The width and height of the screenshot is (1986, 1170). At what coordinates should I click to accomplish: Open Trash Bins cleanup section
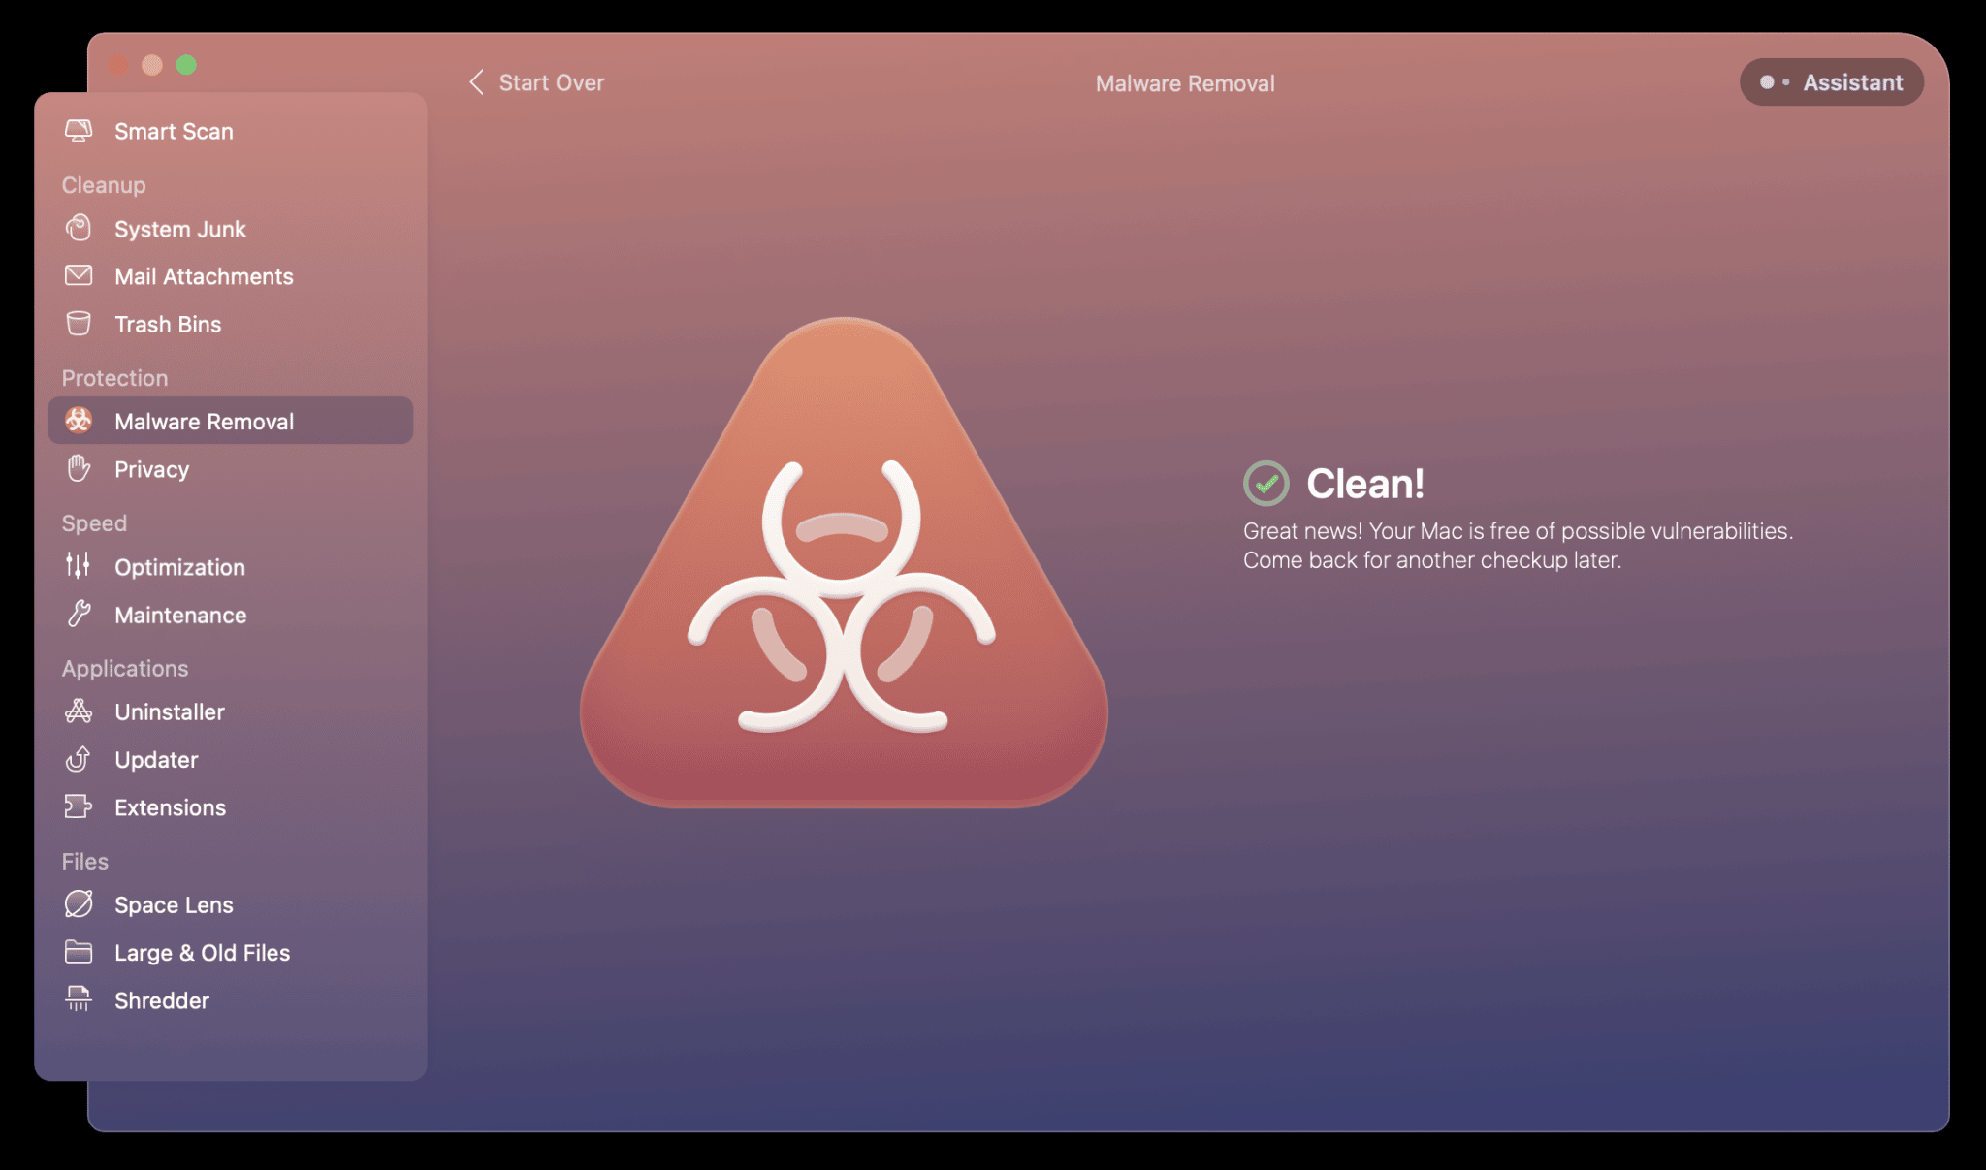(x=167, y=323)
